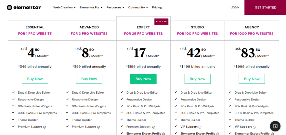Click 'FOR 3 PRO WEBSITES' text
The width and height of the screenshot is (286, 135).
pyautogui.click(x=89, y=34)
